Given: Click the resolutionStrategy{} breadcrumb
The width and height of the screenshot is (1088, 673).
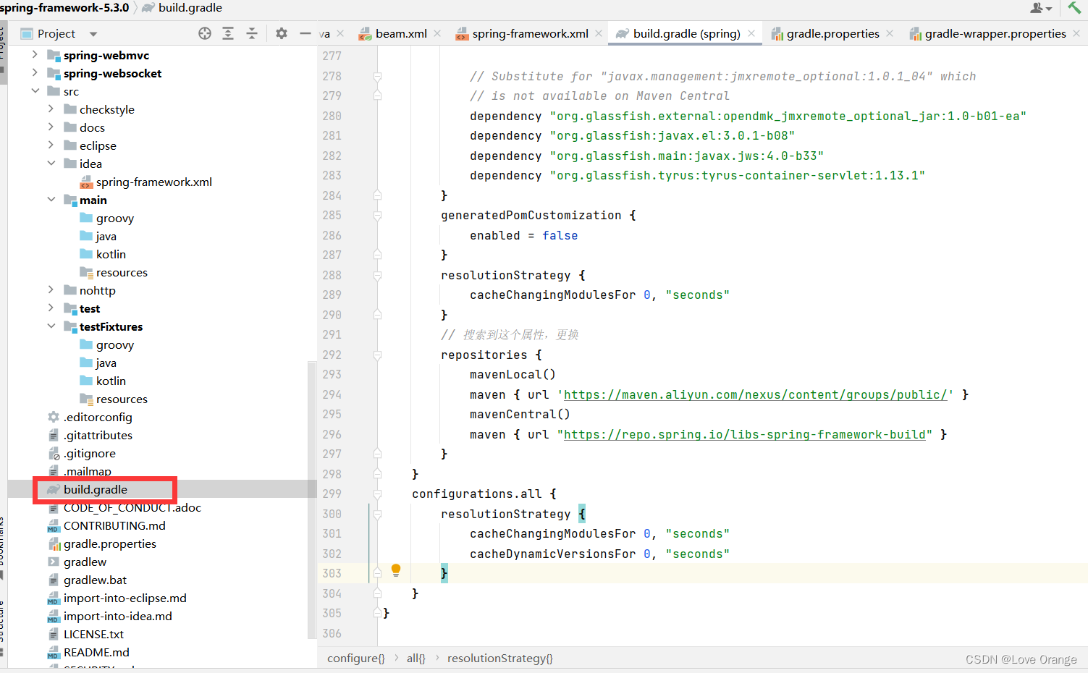Looking at the screenshot, I should pyautogui.click(x=499, y=658).
